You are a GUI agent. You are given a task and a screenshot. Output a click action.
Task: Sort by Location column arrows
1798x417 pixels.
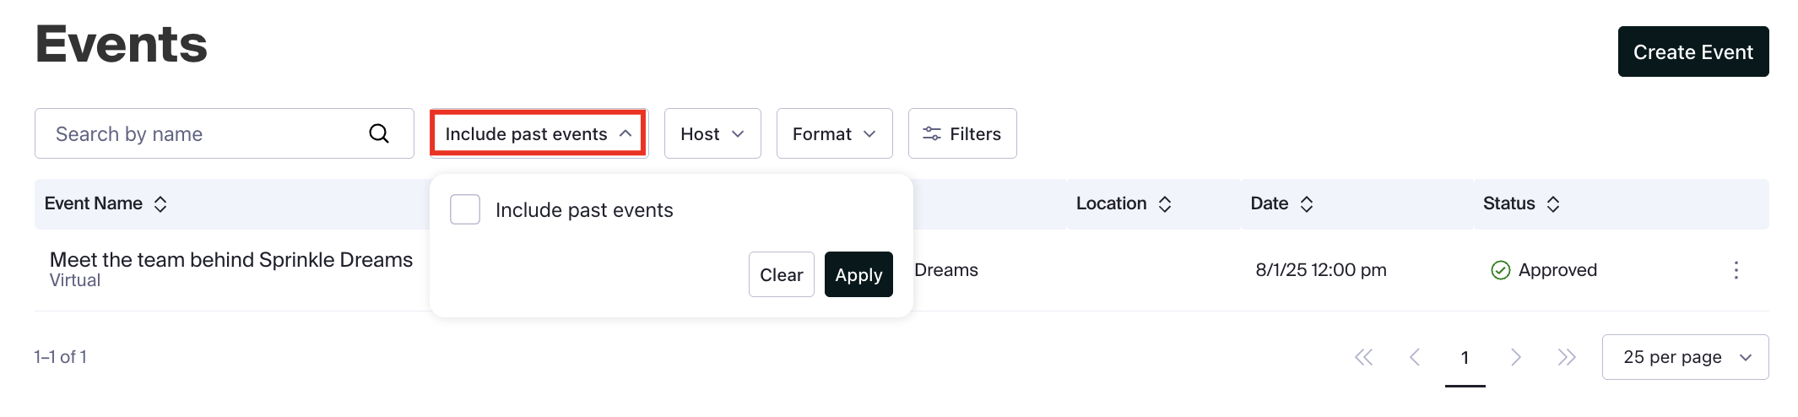click(1165, 204)
